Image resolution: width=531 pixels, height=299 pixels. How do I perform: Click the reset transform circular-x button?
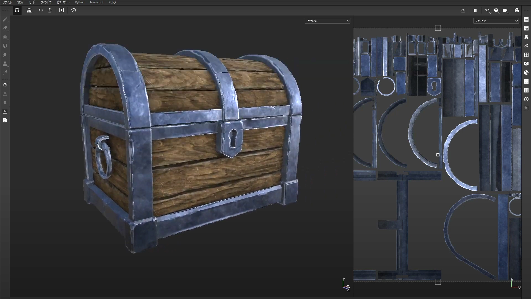74,10
